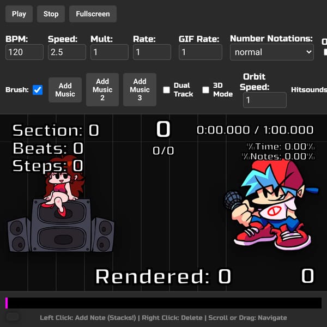This screenshot has width=327, height=327.
Task: Click the Speed input showing 2.5
Action: (67, 52)
